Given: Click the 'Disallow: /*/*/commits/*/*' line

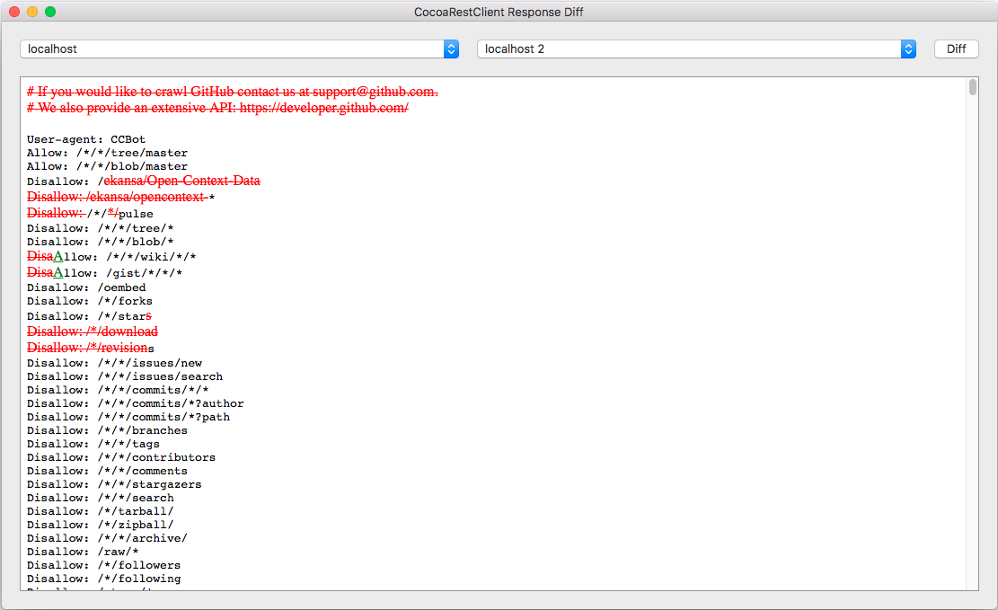Looking at the screenshot, I should tap(118, 390).
